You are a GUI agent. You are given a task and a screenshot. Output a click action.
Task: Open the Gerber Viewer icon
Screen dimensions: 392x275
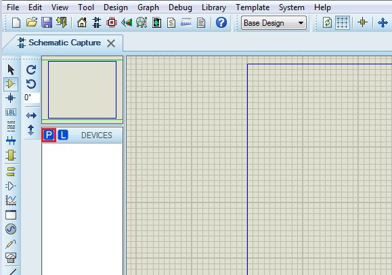(141, 23)
